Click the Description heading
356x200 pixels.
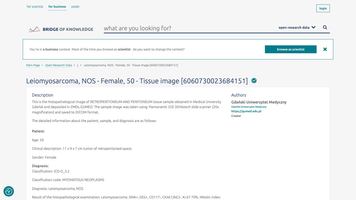click(x=43, y=95)
